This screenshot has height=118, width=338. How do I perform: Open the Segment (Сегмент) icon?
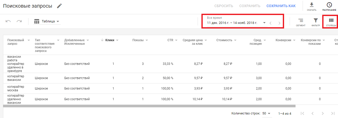301,20
